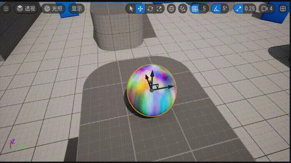Activate the scale objects tool

click(159, 9)
